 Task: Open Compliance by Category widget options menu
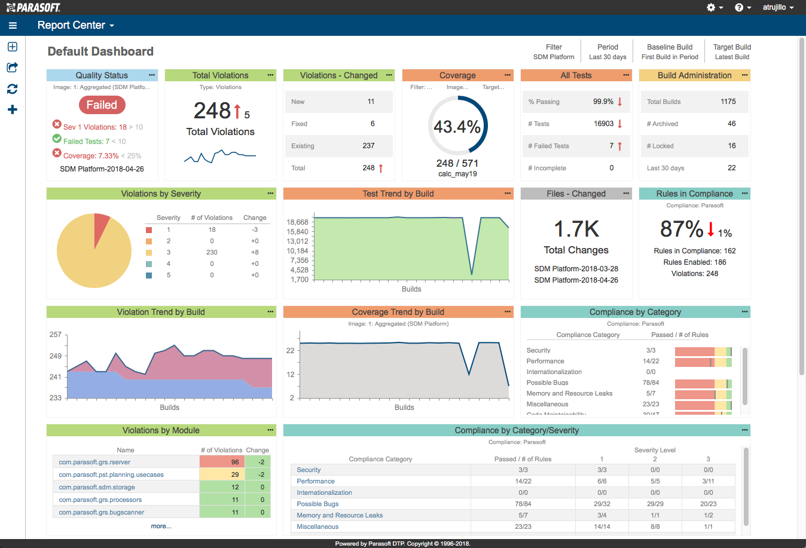coord(744,312)
